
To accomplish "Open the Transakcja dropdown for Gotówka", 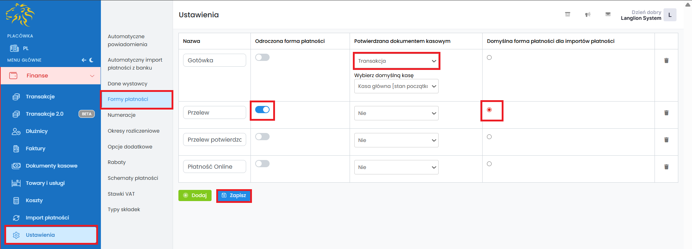I will click(396, 61).
